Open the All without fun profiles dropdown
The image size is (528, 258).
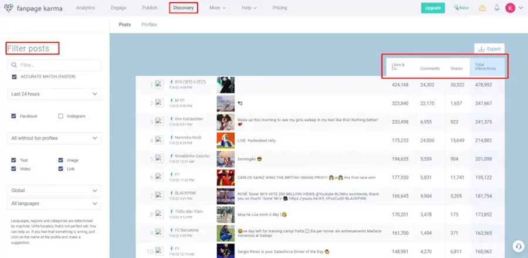click(54, 138)
